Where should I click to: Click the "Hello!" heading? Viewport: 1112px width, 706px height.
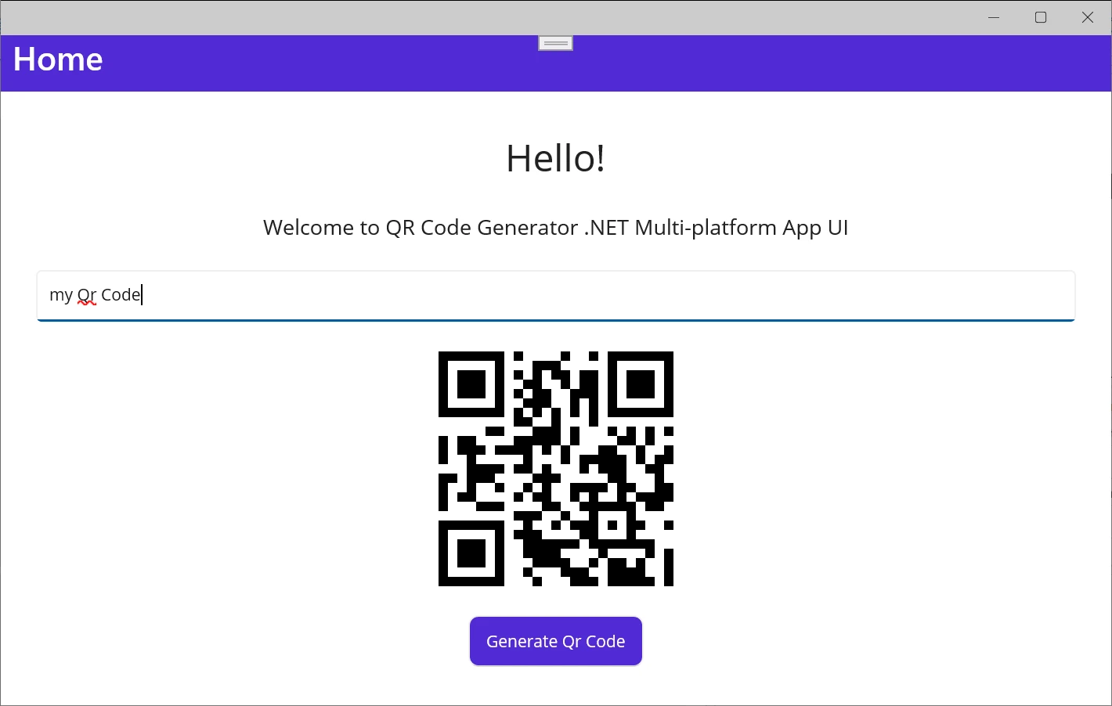(x=555, y=158)
